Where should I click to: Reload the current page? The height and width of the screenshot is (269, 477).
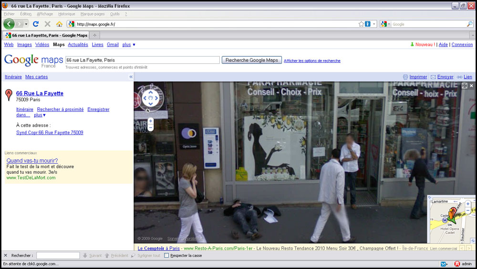coord(36,24)
